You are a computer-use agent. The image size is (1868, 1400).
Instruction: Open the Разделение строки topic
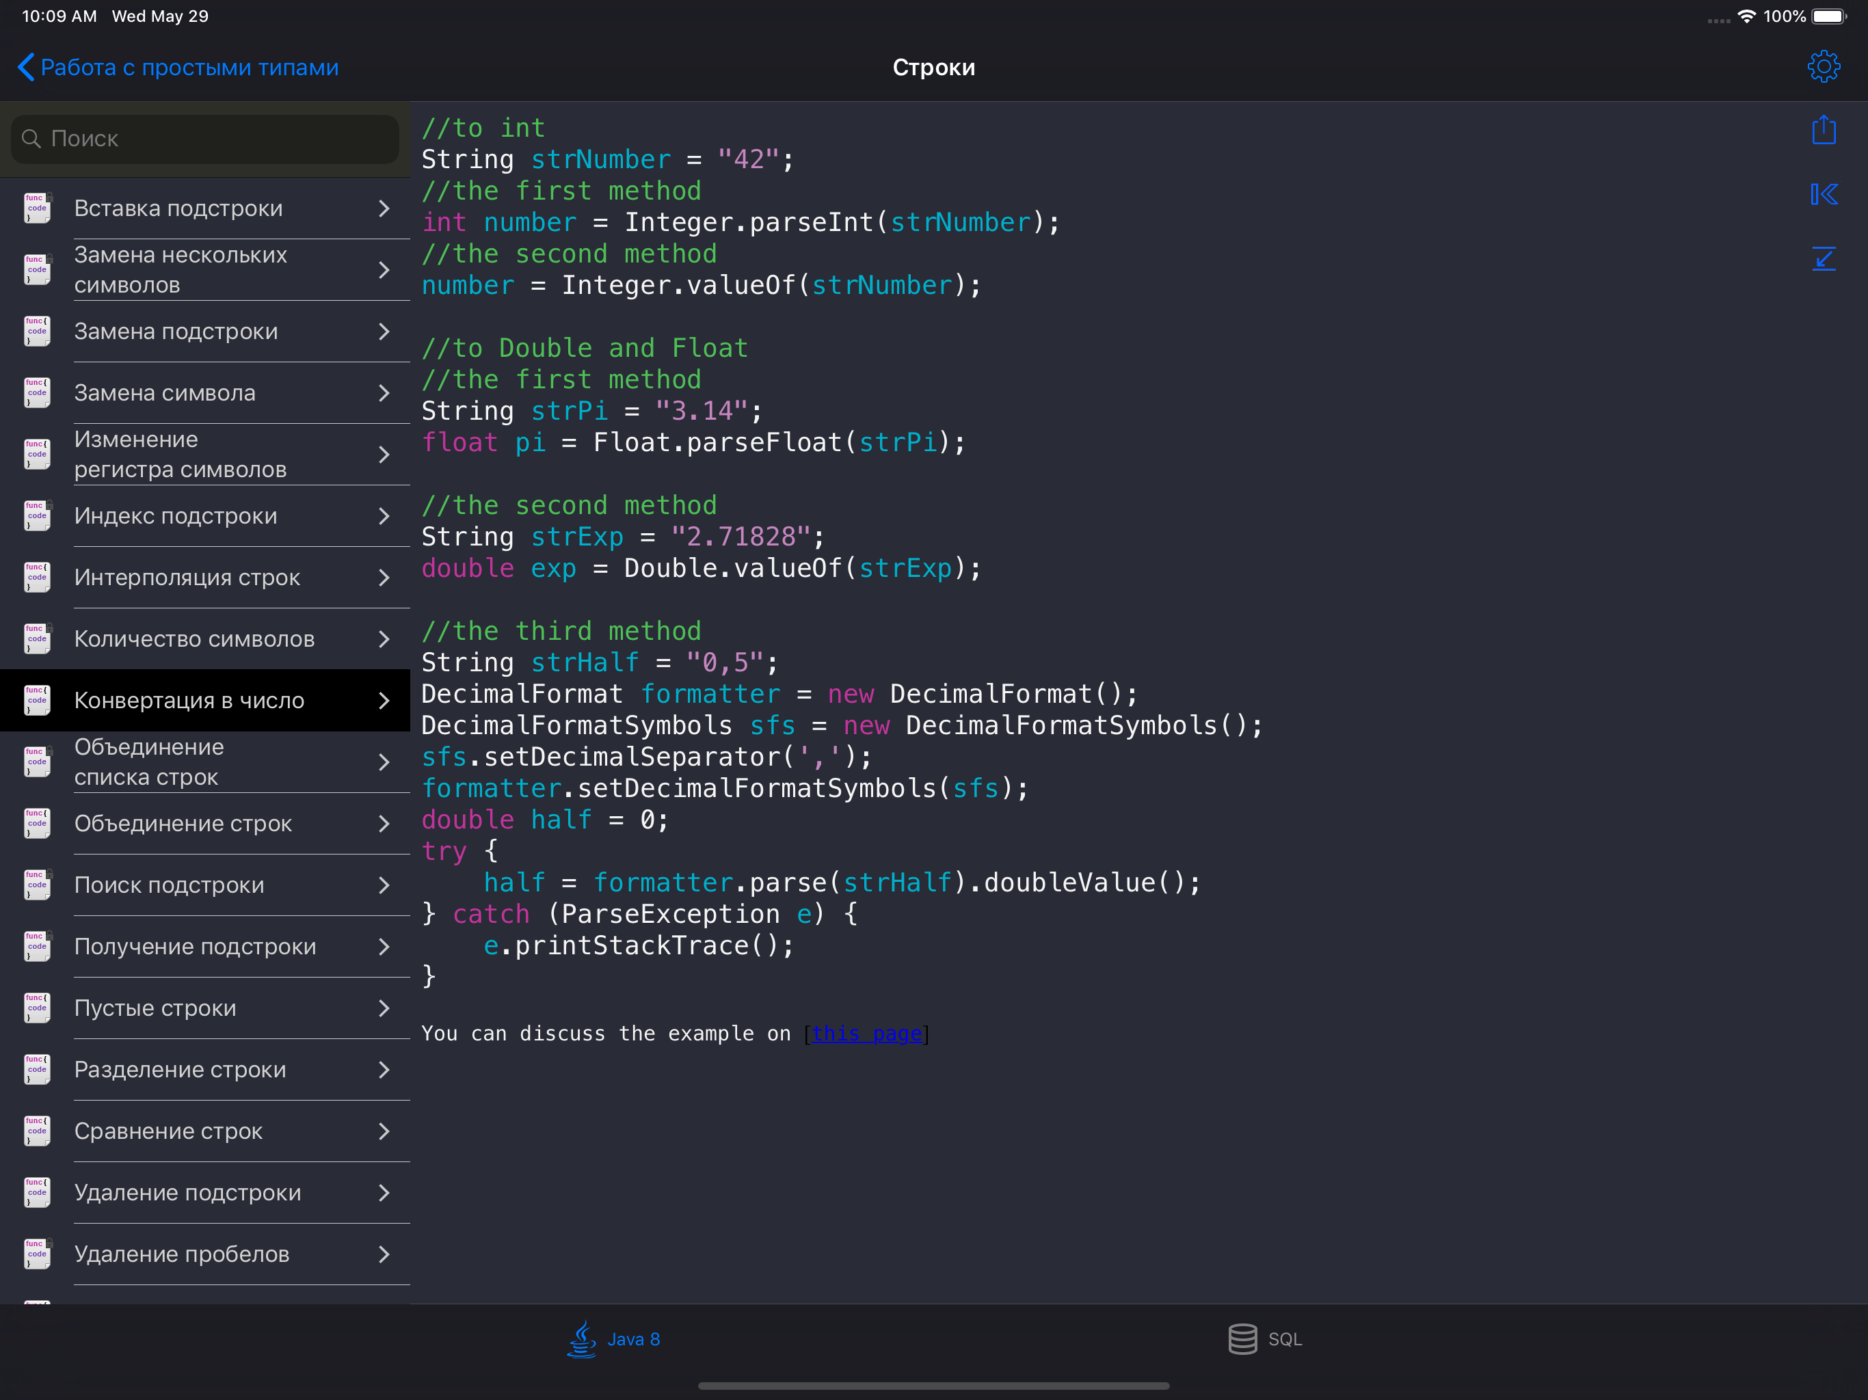tap(180, 1070)
